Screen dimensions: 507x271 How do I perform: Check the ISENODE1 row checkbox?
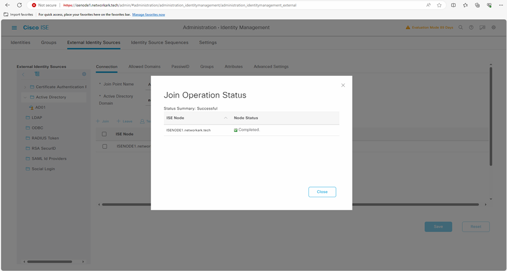(x=105, y=146)
